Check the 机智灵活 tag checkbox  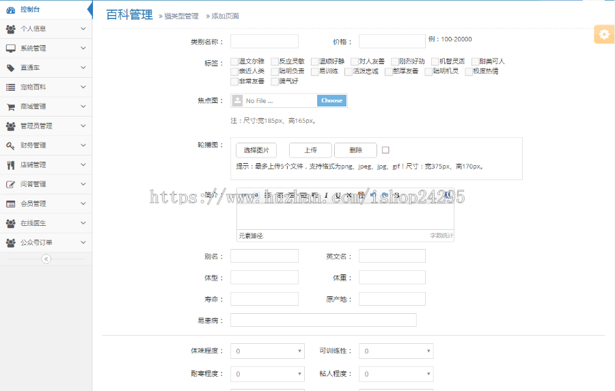point(435,61)
